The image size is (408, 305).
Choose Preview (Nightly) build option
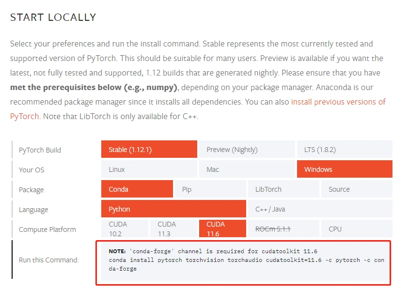(247, 149)
